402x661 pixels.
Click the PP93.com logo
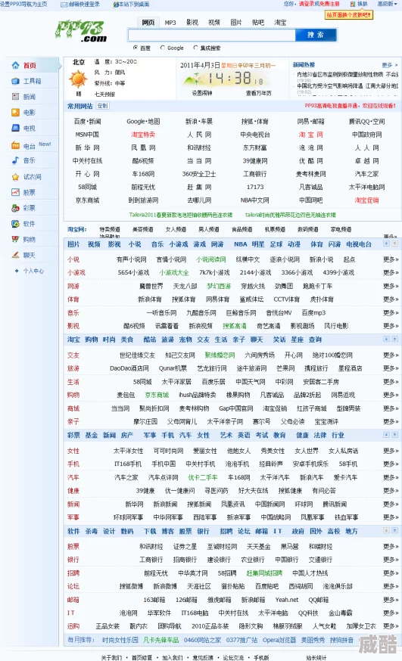click(x=81, y=31)
